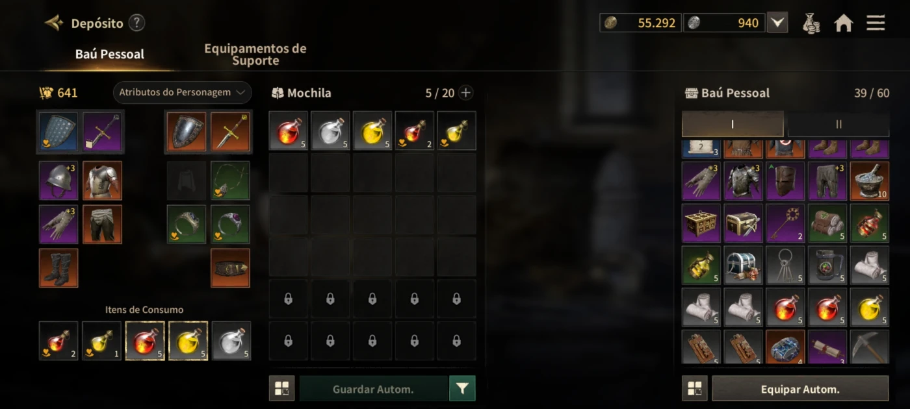Open the money bags shop icon
Viewport: 910px width, 409px height.
(811, 23)
